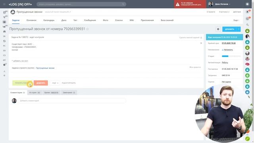The height and width of the screenshot is (143, 254).
Task: Click the green phone button at the bottom right
Action: (247, 139)
